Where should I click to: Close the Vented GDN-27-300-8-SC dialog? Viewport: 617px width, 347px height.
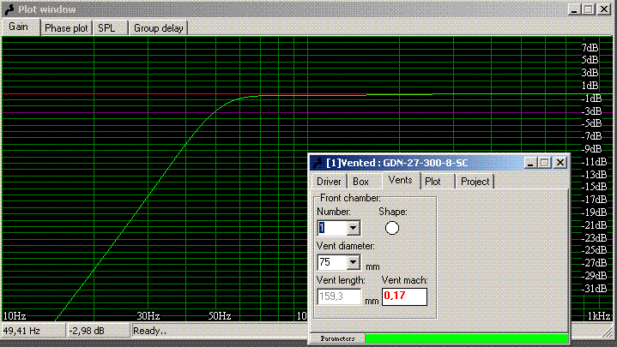point(560,162)
